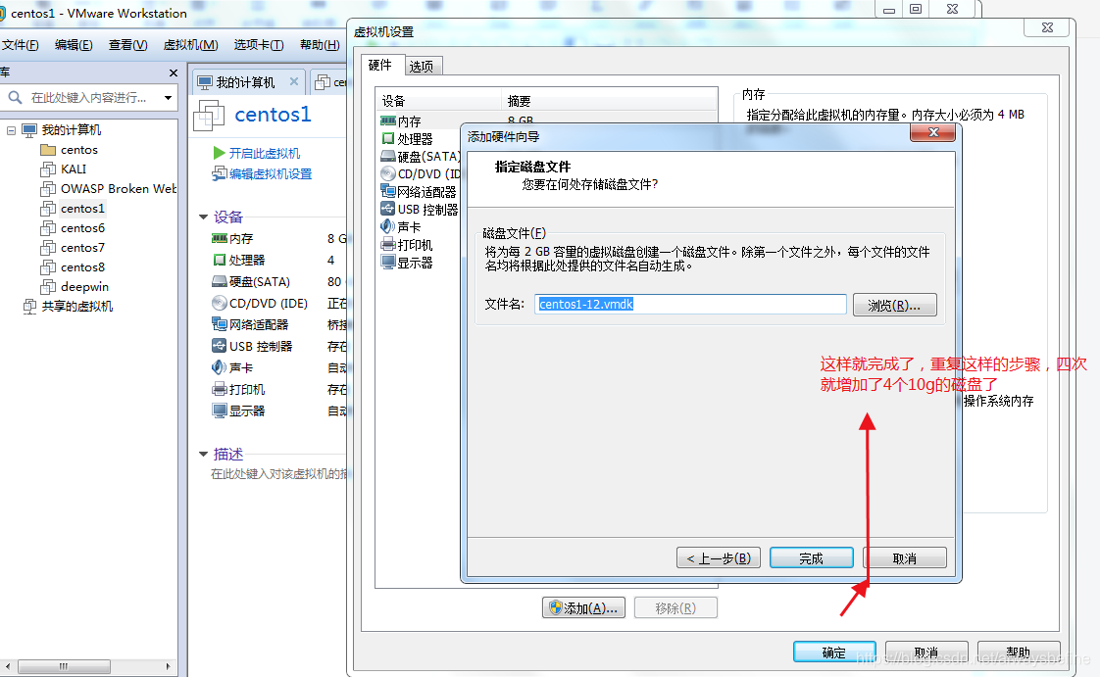
Task: Click 浏览(R)... button in wizard
Action: pos(894,305)
